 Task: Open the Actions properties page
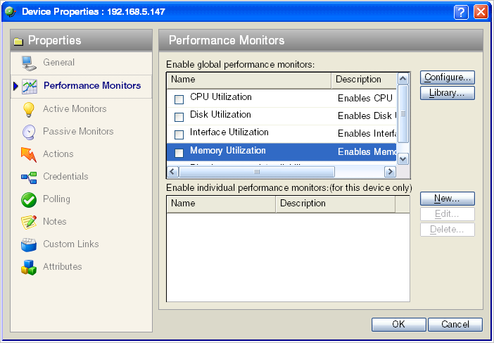[58, 154]
